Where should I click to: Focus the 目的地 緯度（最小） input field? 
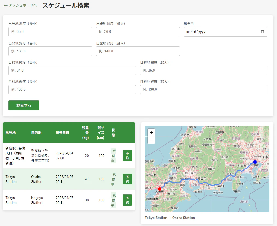(72, 71)
